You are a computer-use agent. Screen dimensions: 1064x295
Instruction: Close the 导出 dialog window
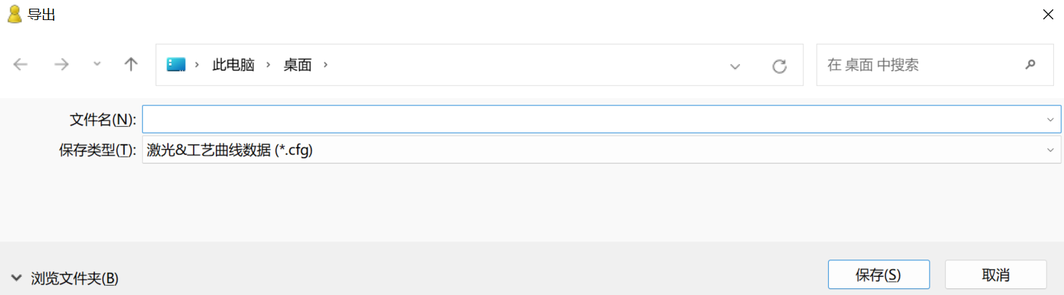point(1048,15)
